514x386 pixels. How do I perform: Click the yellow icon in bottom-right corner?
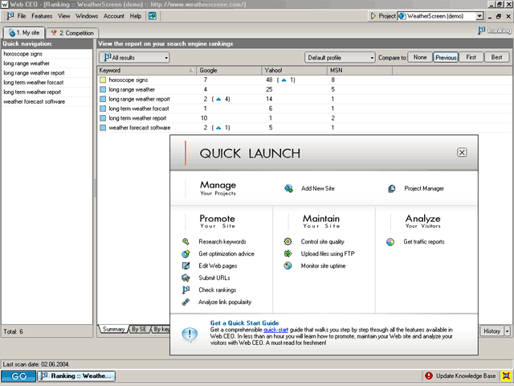point(507,376)
